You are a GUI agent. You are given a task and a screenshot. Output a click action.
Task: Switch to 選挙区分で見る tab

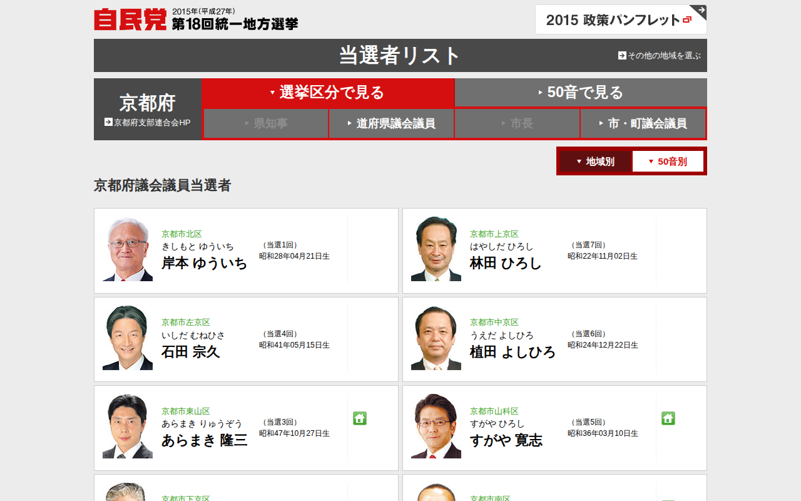pyautogui.click(x=328, y=93)
